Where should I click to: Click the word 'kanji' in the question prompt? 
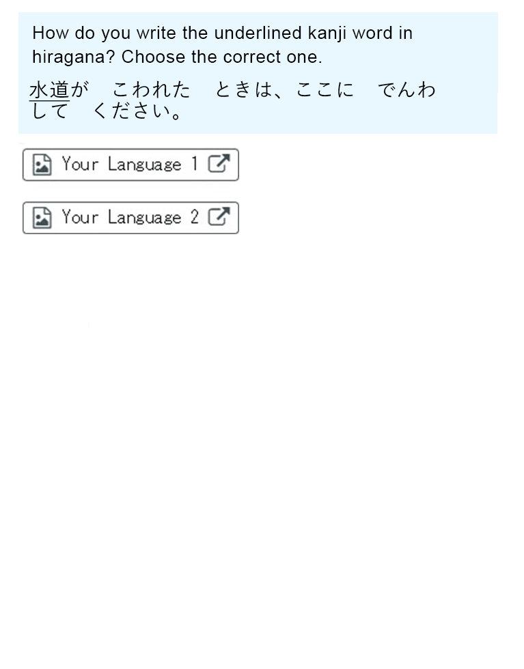(327, 34)
